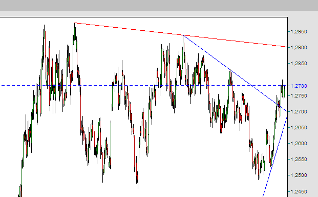Click the 1,2950 price axis label
The image size is (318, 197).
pyautogui.click(x=299, y=32)
